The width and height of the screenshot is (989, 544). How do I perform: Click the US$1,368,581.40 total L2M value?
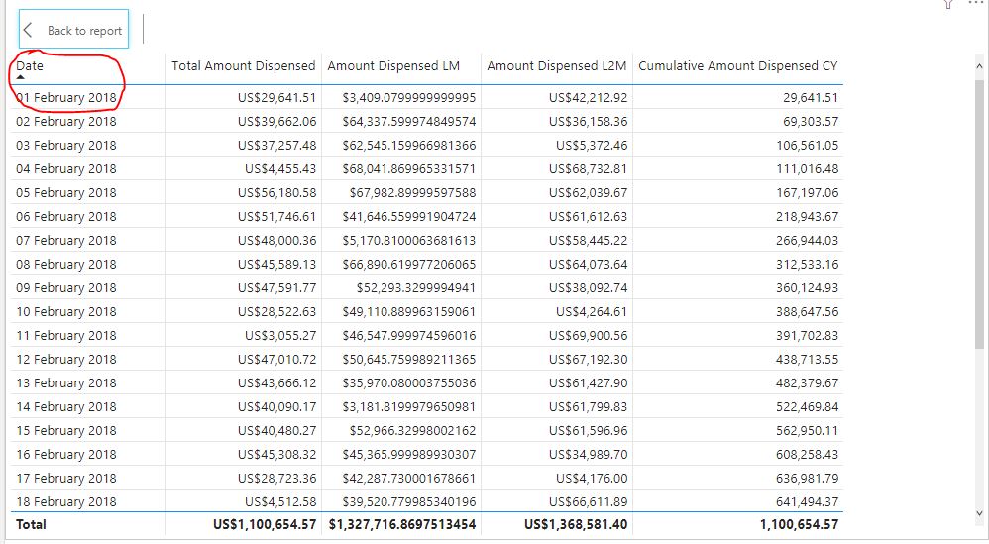tap(576, 524)
